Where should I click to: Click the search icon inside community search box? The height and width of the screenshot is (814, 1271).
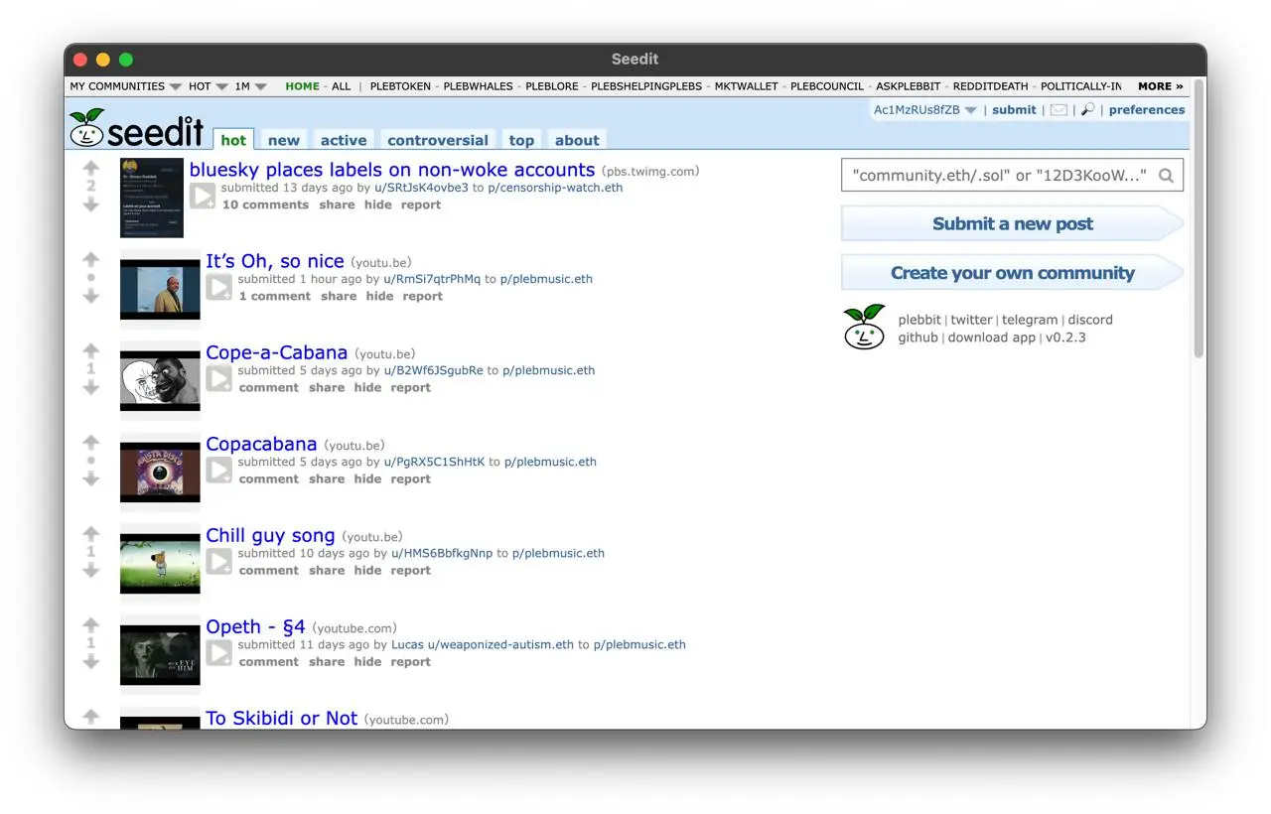tap(1166, 176)
